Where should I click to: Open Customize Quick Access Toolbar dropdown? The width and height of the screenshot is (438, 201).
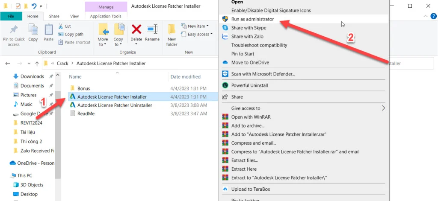click(41, 6)
